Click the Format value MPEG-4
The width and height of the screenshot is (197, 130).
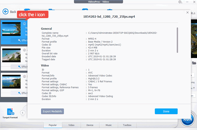point(92,39)
